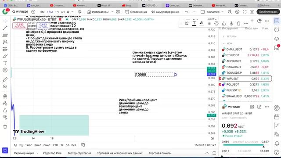
Task: Select the 1Ч timeframe
Action: click(x=57, y=12)
